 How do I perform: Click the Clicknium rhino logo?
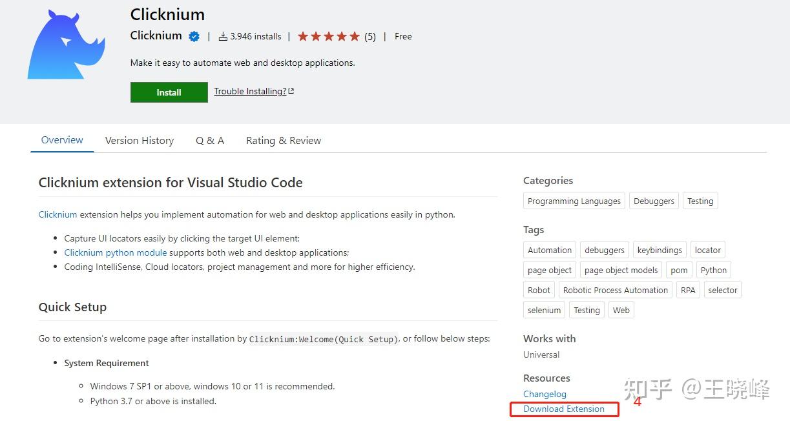[65, 45]
